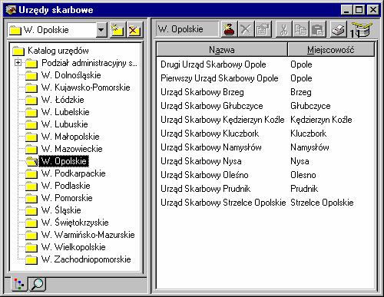
Task: Sort the list by the Miejscowość column
Action: pos(331,49)
